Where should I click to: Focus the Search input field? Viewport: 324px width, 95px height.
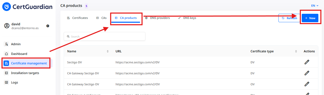coord(104,36)
